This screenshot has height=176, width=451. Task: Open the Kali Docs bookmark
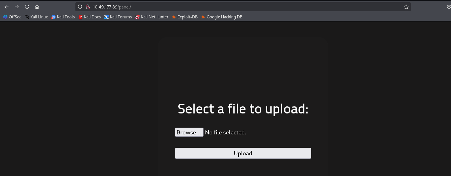coord(90,17)
